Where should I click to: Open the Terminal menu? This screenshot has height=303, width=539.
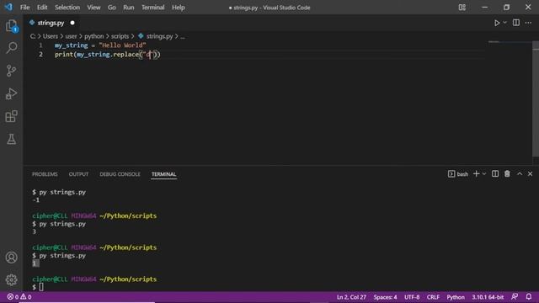pyautogui.click(x=153, y=8)
